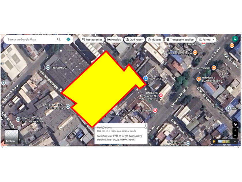This screenshot has height=182, width=242.
Task: Select the Singer equipos pin
Action: click(188, 143)
